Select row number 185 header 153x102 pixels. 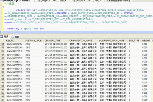pyautogui.click(x=2, y=58)
